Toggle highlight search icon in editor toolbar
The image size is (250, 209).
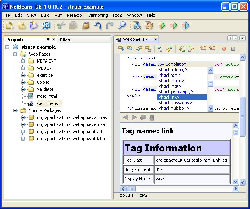click(148, 49)
